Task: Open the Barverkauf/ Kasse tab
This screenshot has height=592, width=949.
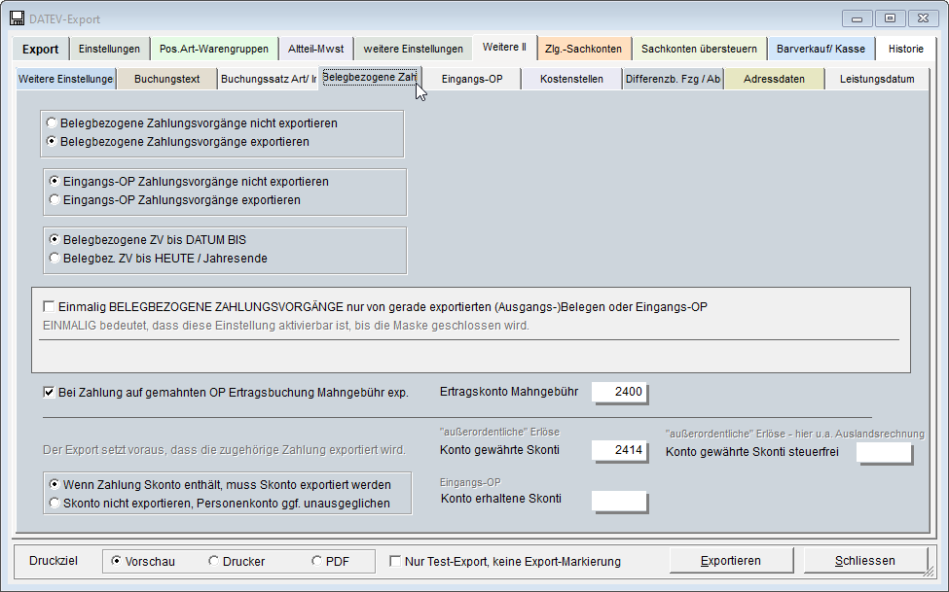Action: click(821, 49)
